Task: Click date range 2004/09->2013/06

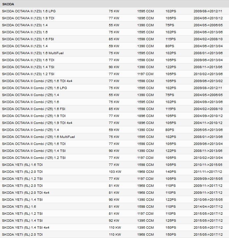Action: coord(208,102)
